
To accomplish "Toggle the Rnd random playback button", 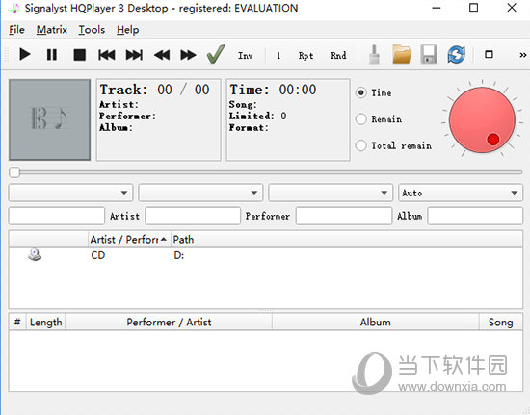I will click(338, 56).
